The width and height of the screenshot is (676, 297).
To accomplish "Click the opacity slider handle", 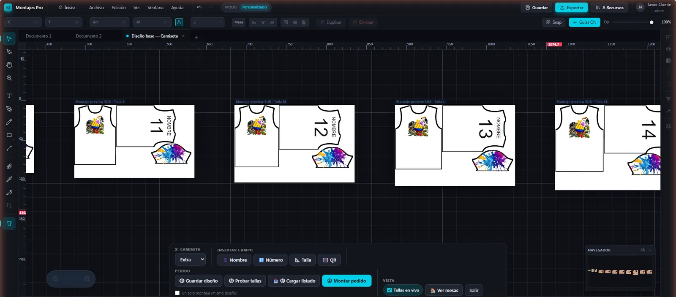I will click(651, 22).
